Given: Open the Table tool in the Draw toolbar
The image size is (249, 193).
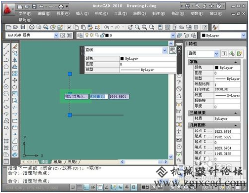Looking at the screenshot, I should pos(6,161).
